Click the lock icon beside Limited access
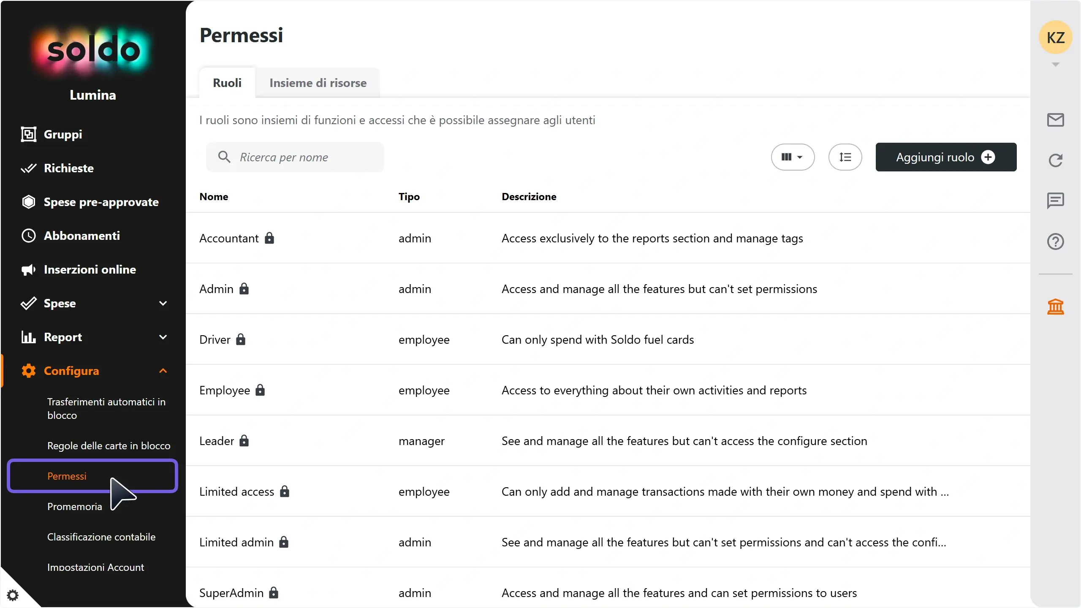This screenshot has width=1081, height=608. (x=285, y=491)
